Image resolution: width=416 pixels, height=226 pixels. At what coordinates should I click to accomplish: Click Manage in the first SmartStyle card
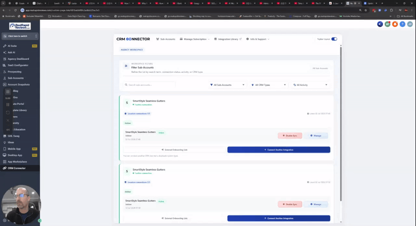pyautogui.click(x=316, y=136)
